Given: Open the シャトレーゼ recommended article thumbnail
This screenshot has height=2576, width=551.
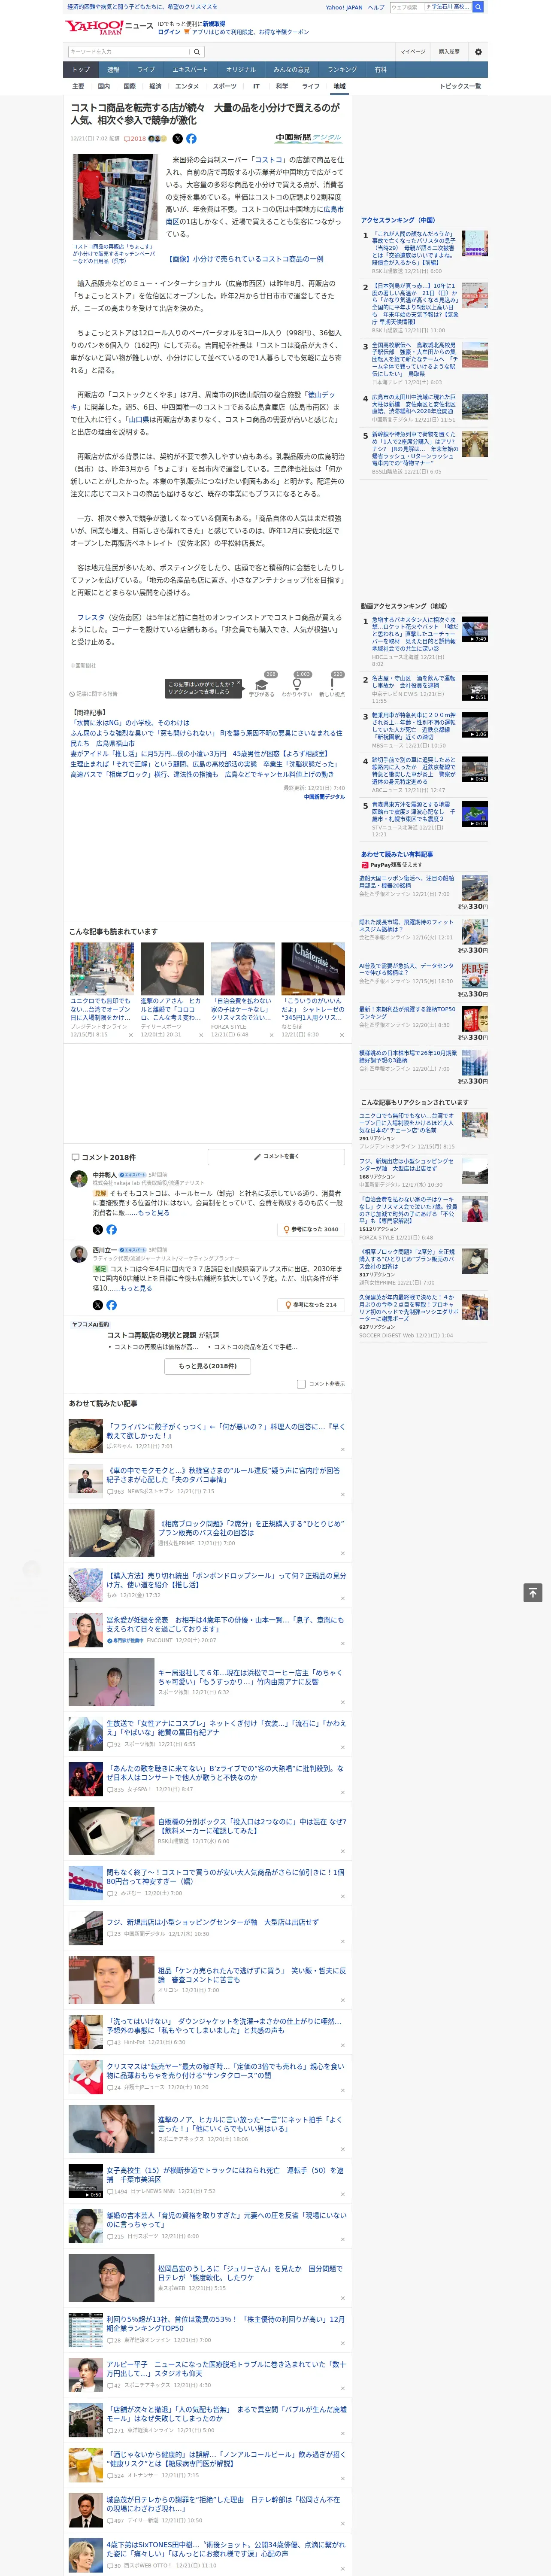Looking at the screenshot, I should 313,968.
